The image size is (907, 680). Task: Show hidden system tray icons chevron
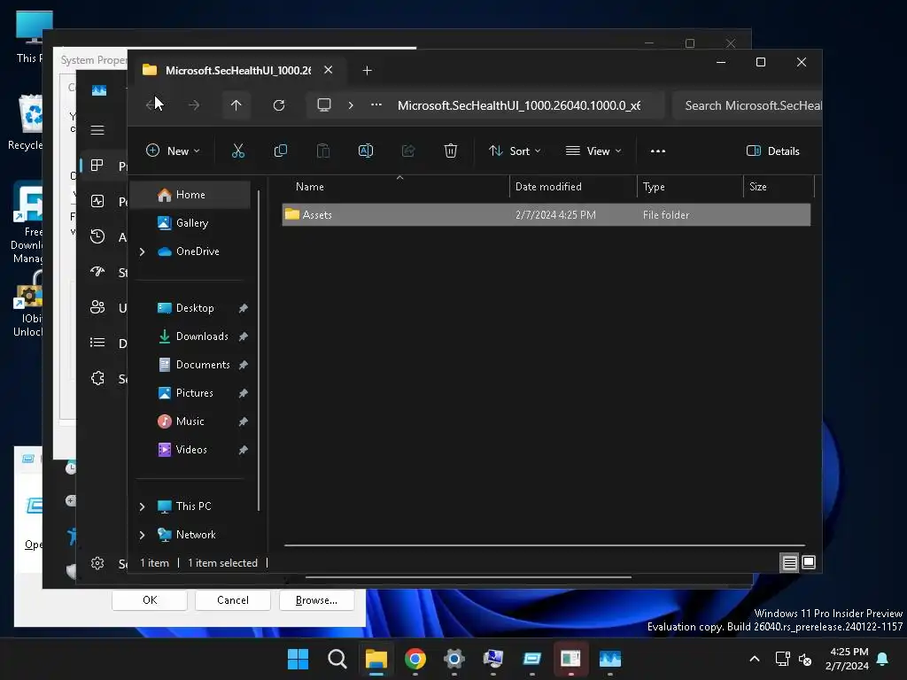click(755, 659)
